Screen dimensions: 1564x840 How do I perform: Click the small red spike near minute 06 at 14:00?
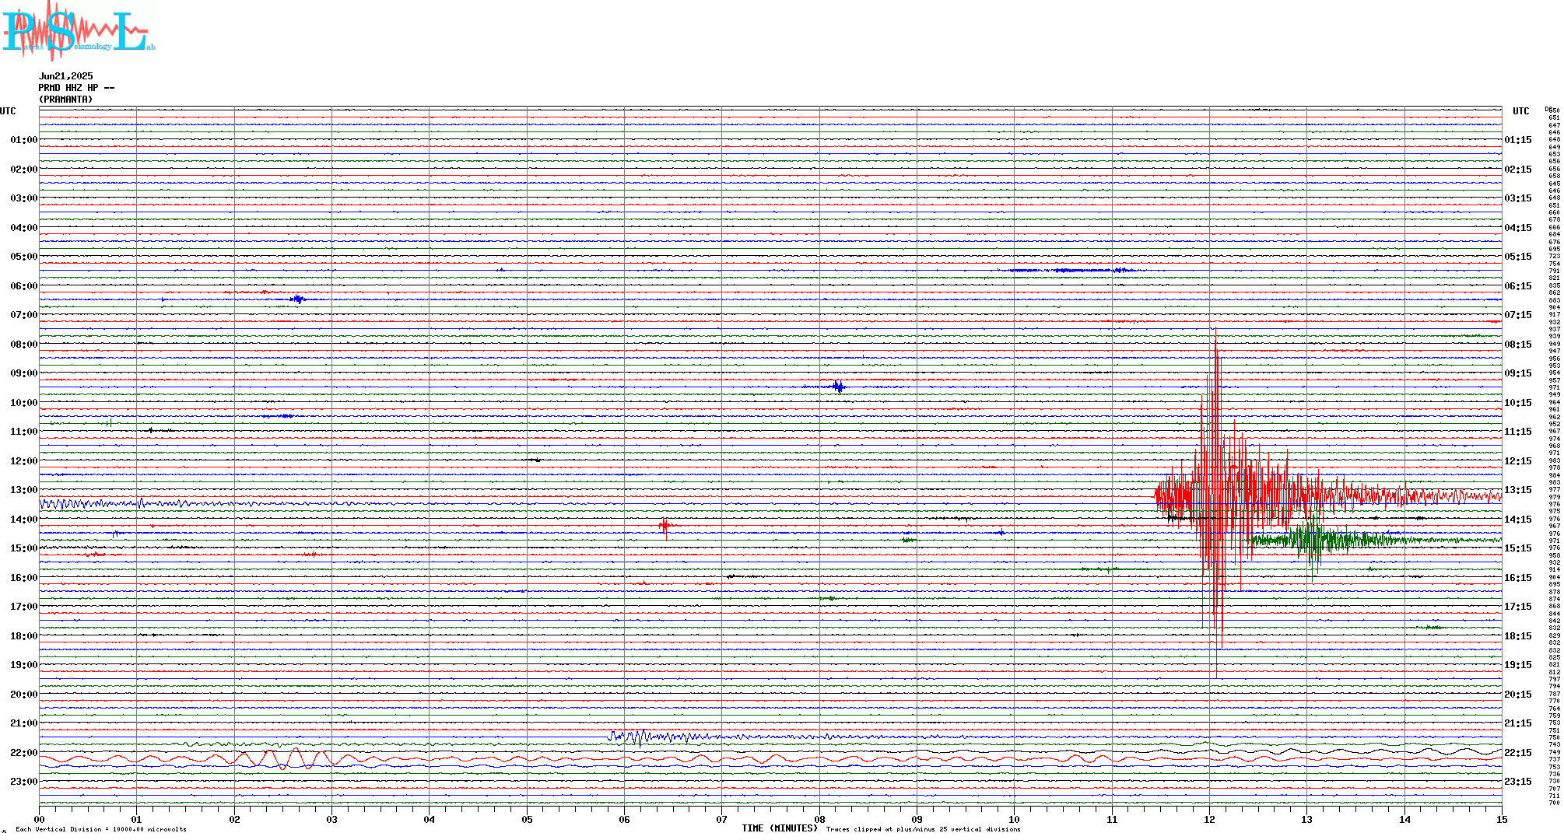[665, 527]
